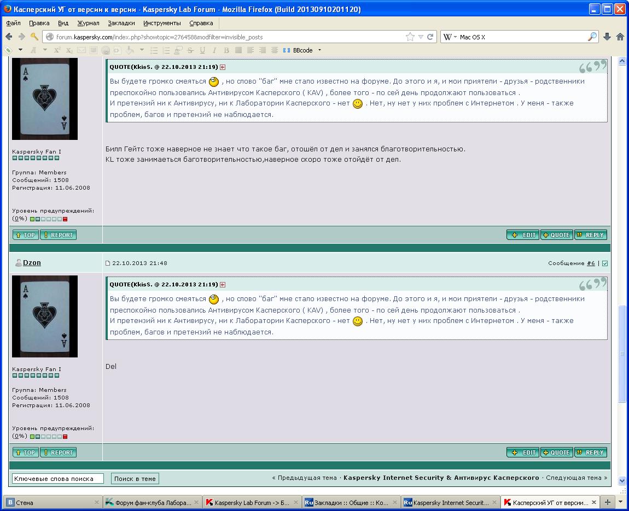Click TOP under the upper post

click(25, 235)
